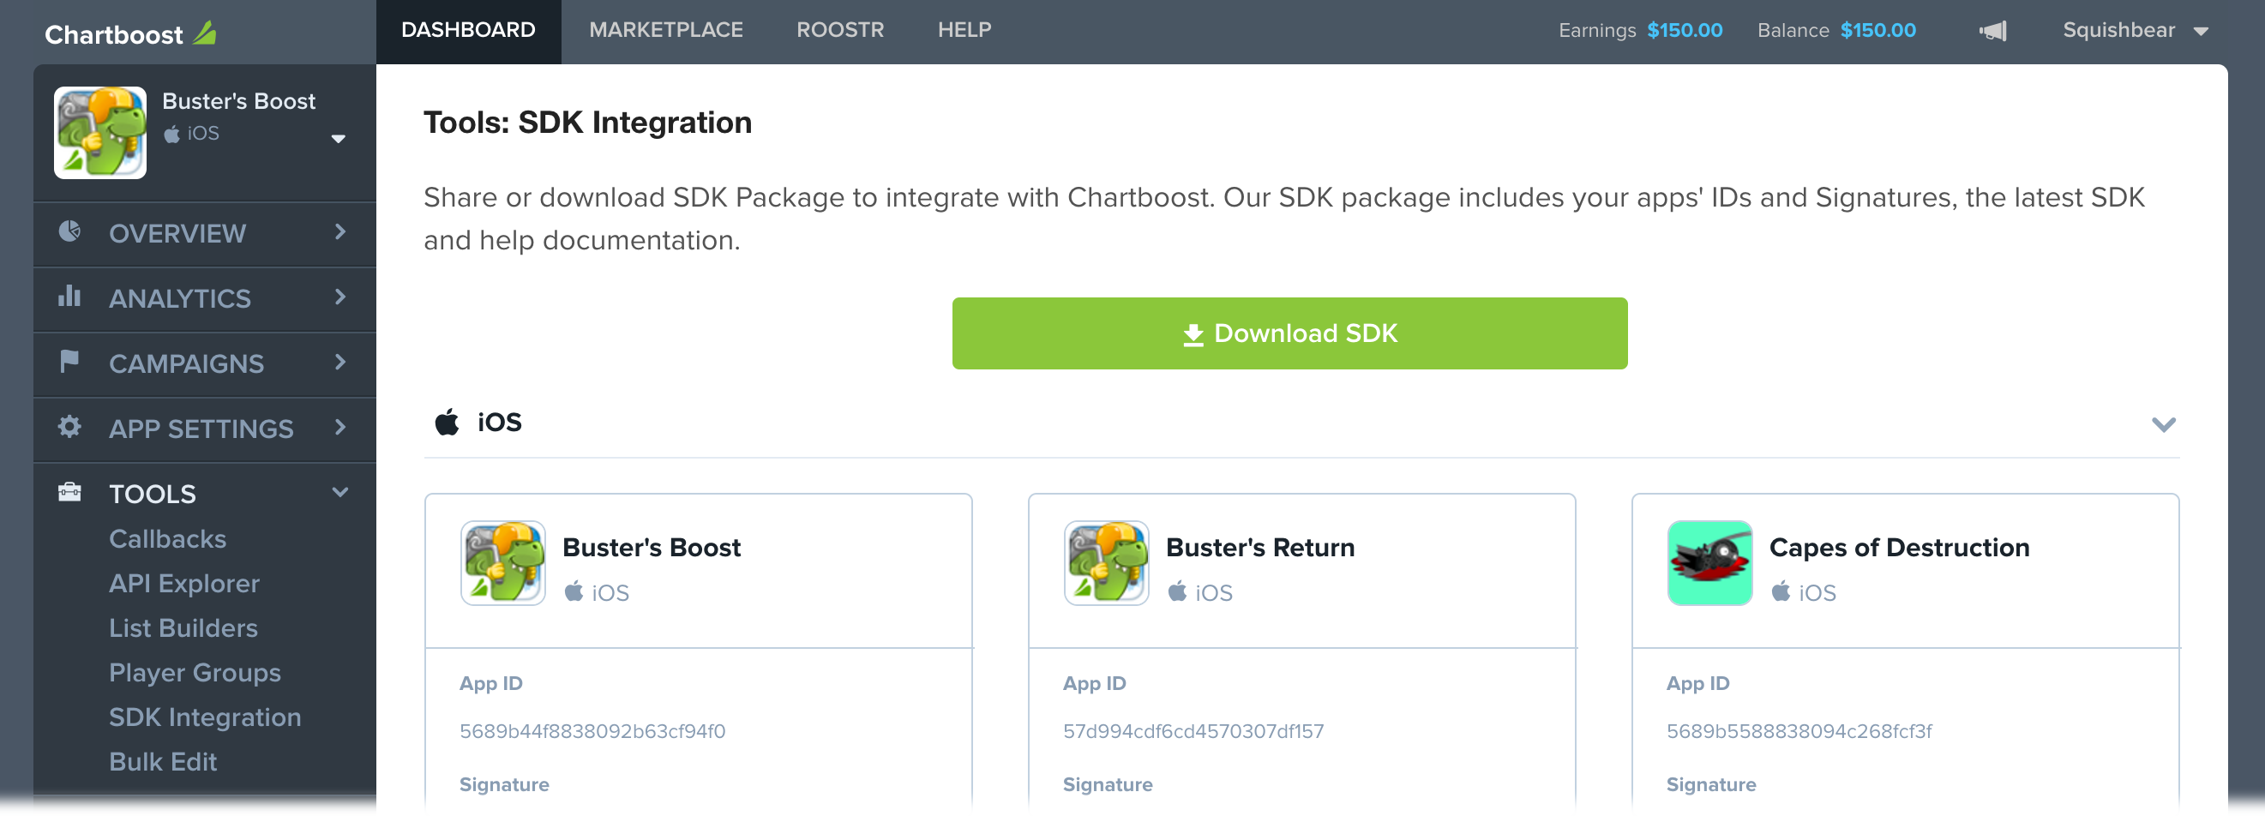Click the Tools toolbox icon
Viewport: 2265px width, 816px height.
click(69, 491)
